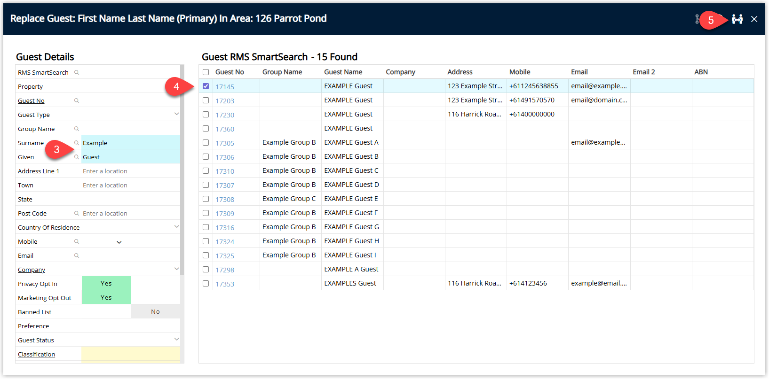This screenshot has width=769, height=379.
Task: Check the checkbox for guest 17353
Action: [x=206, y=283]
